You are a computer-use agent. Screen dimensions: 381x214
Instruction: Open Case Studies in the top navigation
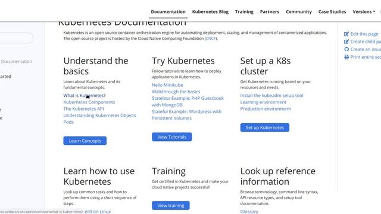[332, 12]
